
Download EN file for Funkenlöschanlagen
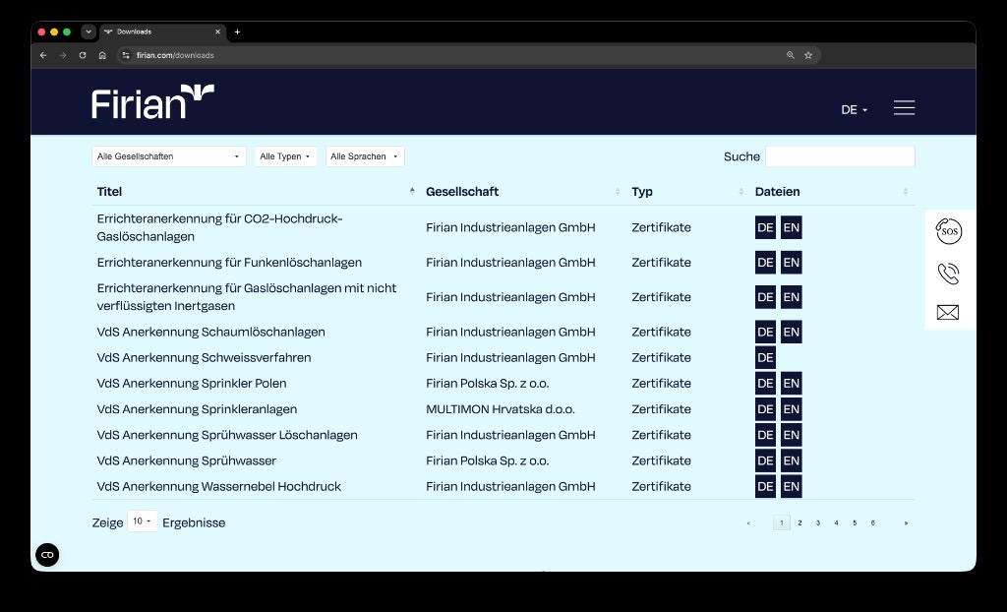pyautogui.click(x=792, y=263)
